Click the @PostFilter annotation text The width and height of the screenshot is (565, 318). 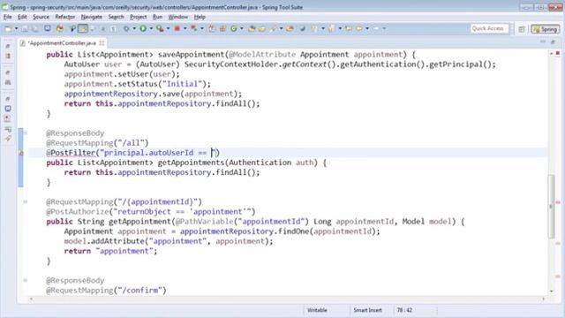pyautogui.click(x=71, y=153)
